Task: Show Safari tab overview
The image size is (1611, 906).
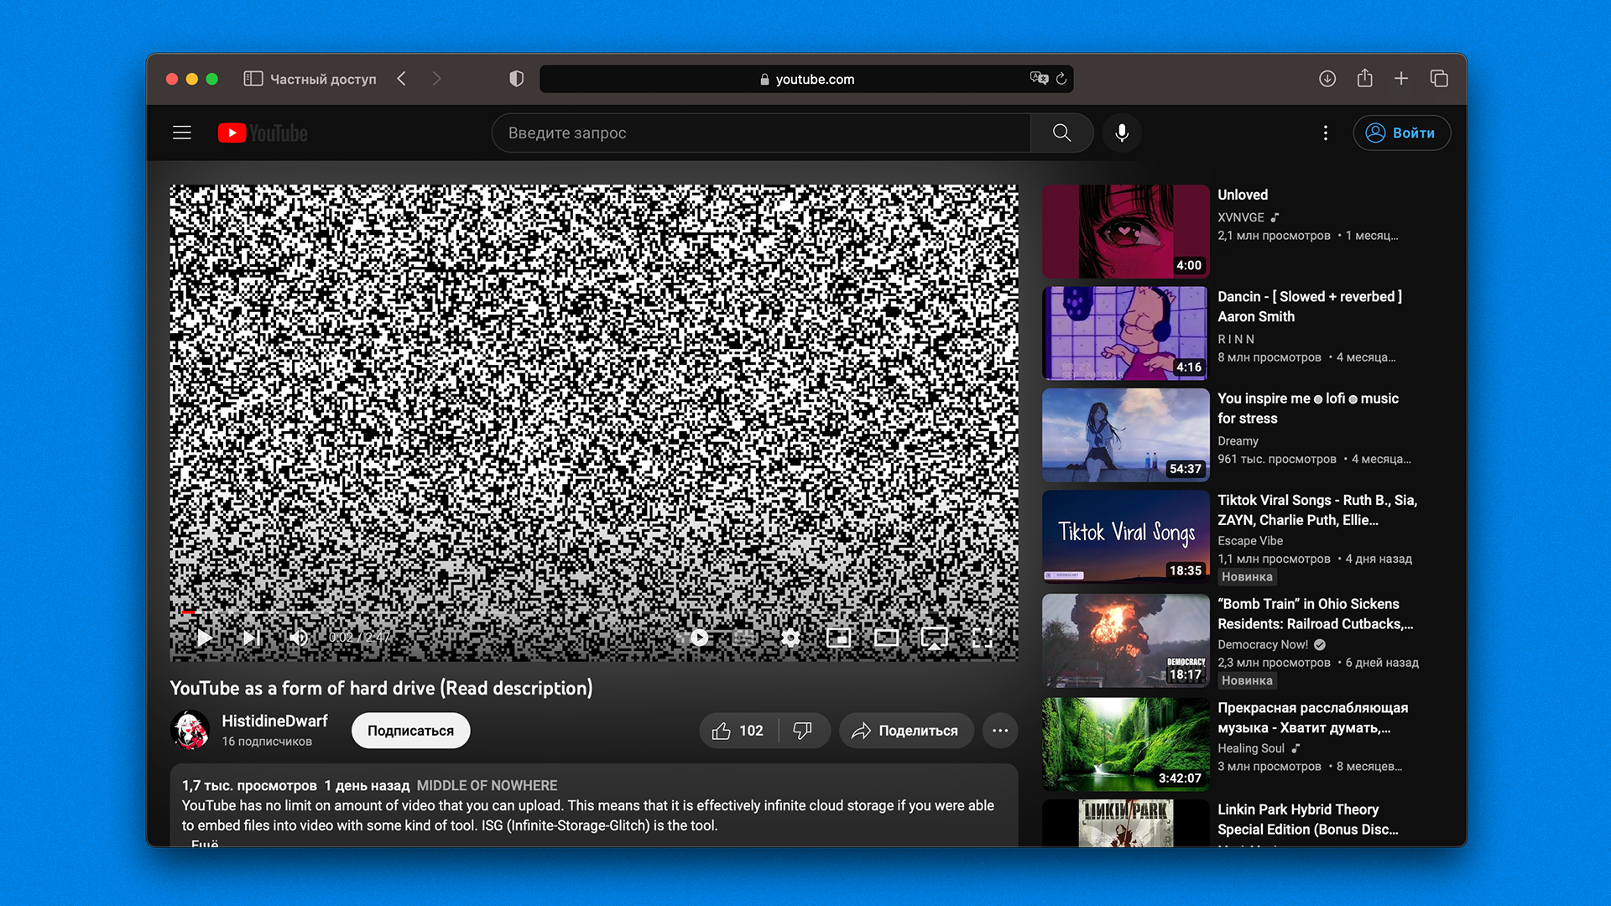Action: point(1439,78)
